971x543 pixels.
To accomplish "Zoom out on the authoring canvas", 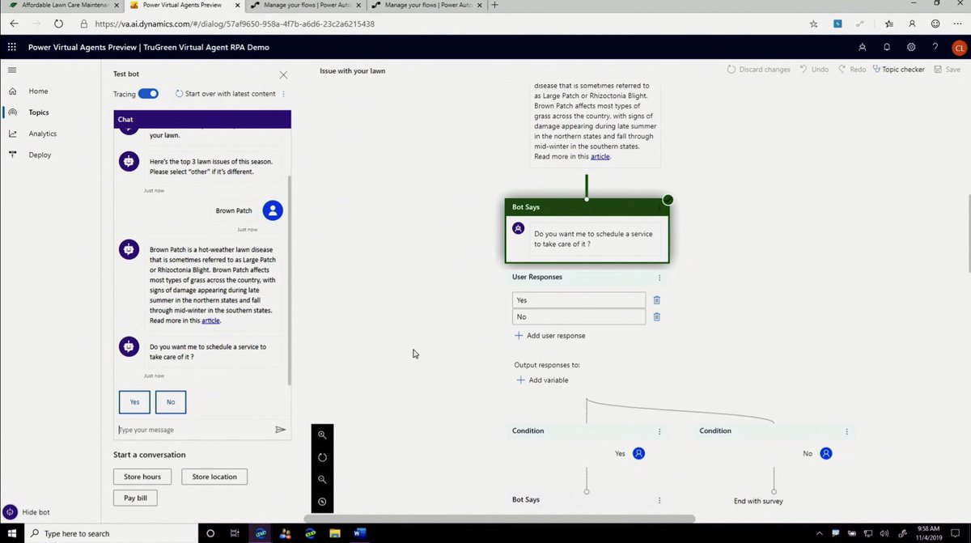I will point(322,480).
